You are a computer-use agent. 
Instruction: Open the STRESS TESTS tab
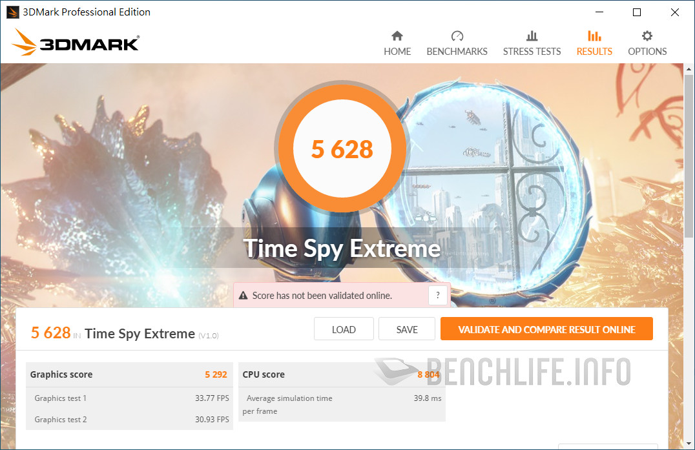532,52
